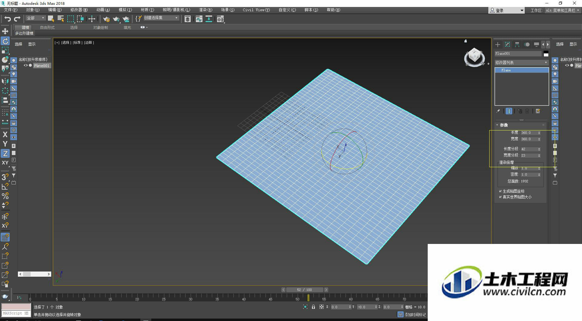Switch to 对象绘制 ribbon tab
The height and width of the screenshot is (321, 582).
tap(100, 28)
